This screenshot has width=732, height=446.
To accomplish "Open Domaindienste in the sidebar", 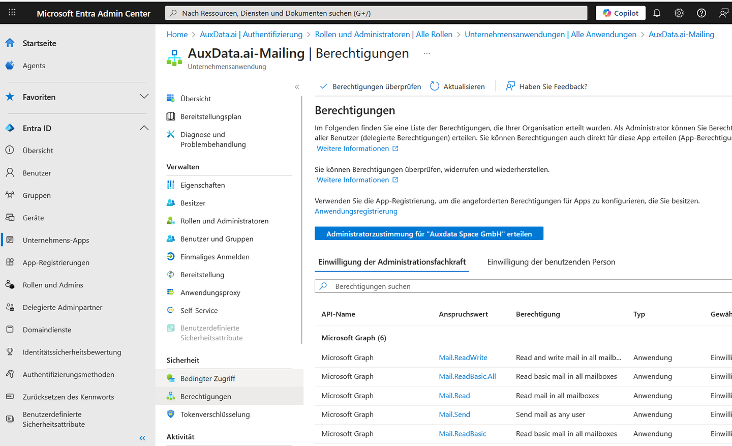I will click(47, 330).
